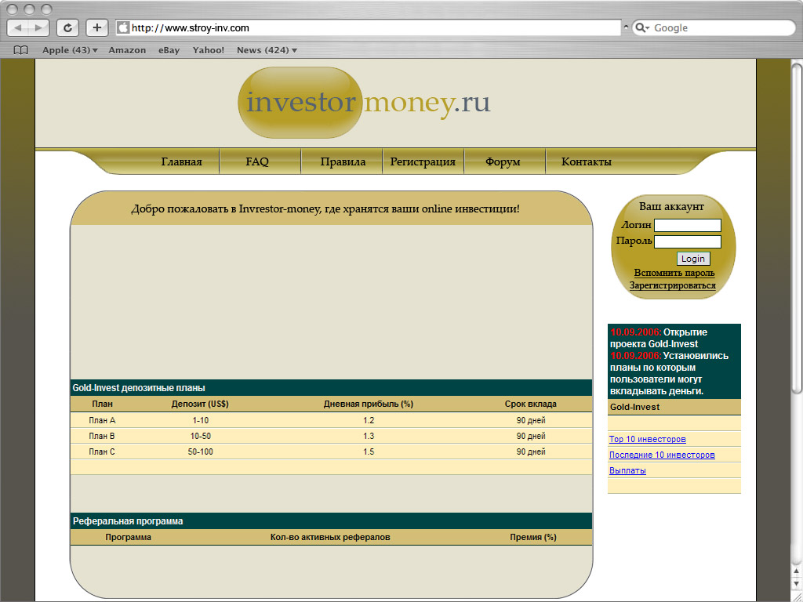Viewport: 803px width, 602px height.
Task: Click the Логин input field
Action: click(687, 225)
